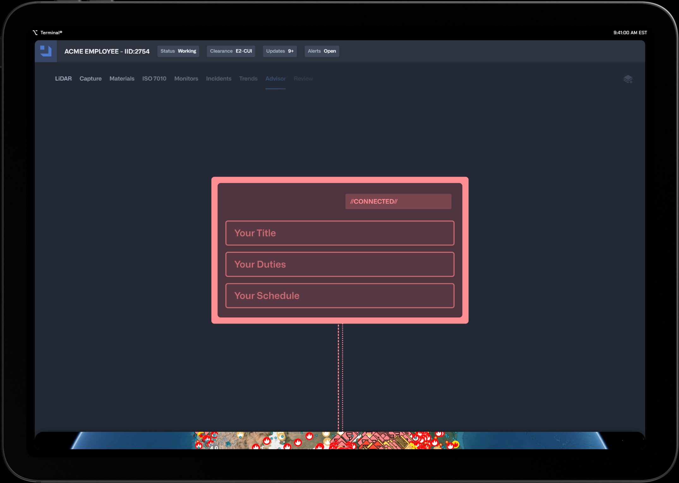Click the blue ACME logo icon
The image size is (679, 483).
tap(46, 51)
